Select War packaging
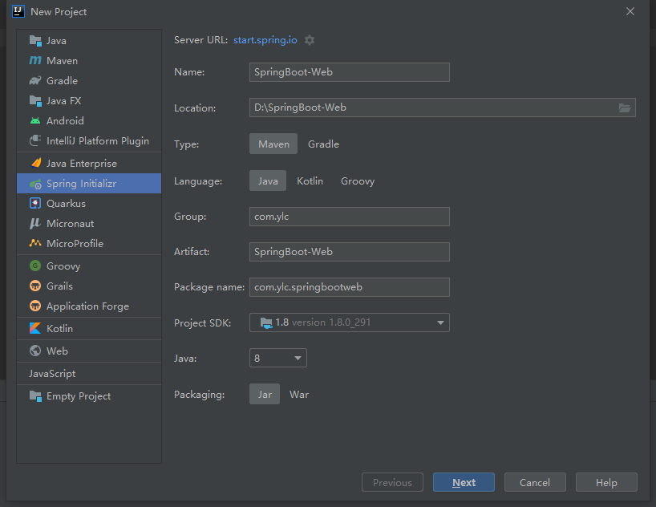 pos(299,395)
